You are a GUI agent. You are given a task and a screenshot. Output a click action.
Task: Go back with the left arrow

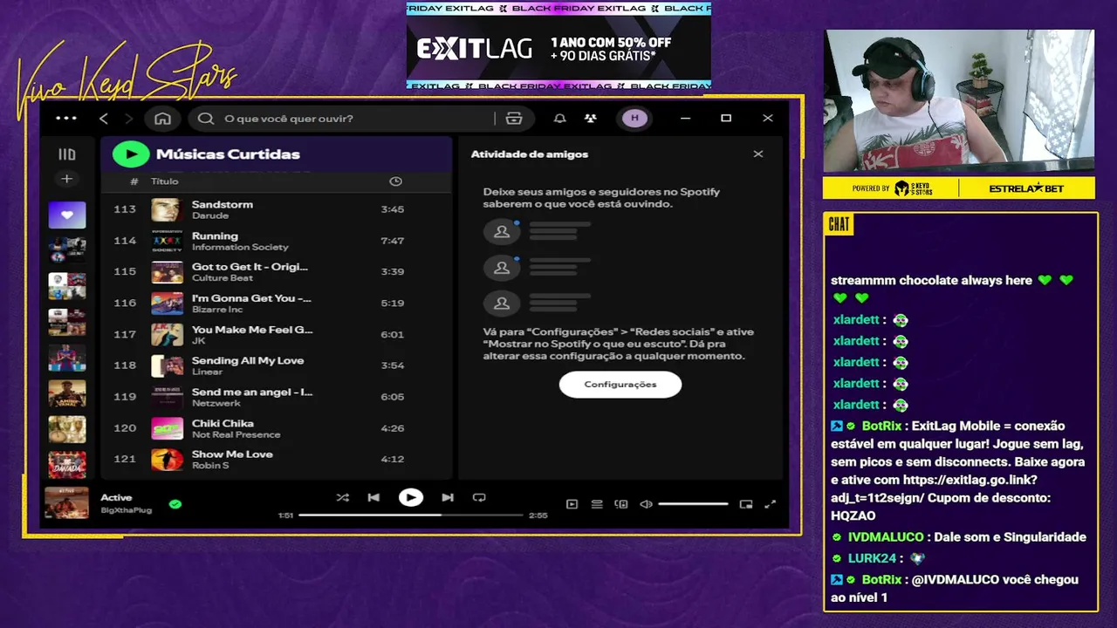click(104, 119)
